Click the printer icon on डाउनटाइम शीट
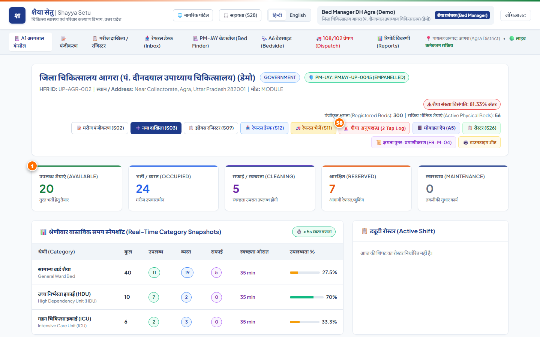 pos(466,143)
